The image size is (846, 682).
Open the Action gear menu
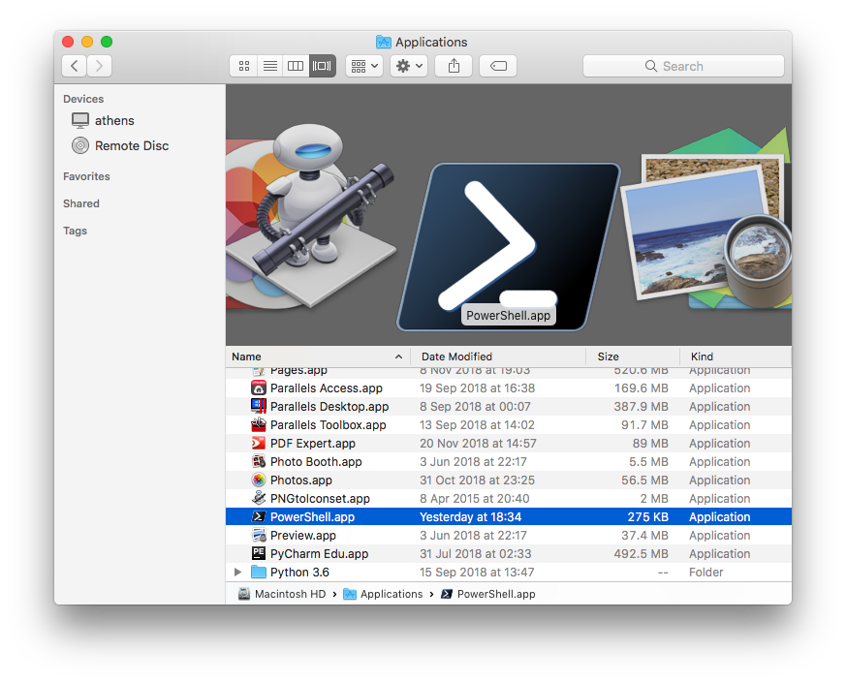[x=409, y=66]
